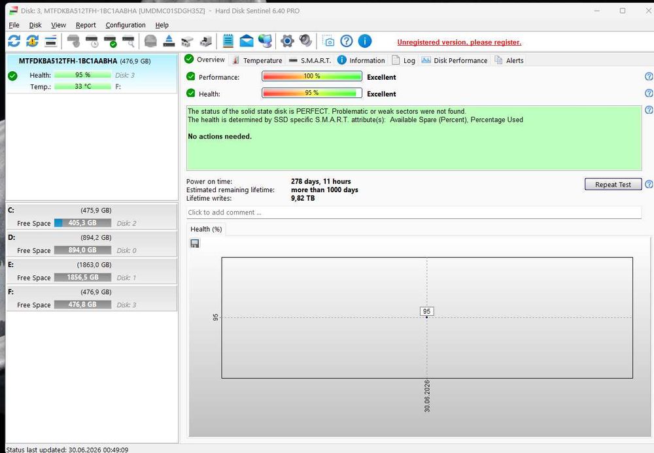The image size is (654, 453).
Task: Open the Disk menu
Action: (35, 25)
